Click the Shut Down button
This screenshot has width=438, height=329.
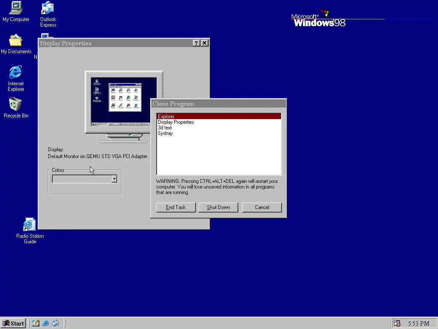point(218,207)
